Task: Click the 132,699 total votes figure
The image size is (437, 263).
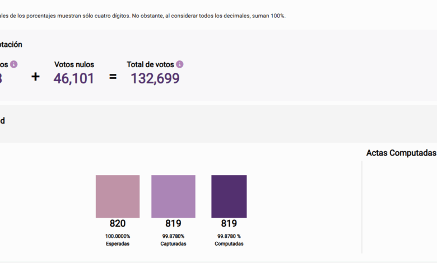Action: [155, 78]
